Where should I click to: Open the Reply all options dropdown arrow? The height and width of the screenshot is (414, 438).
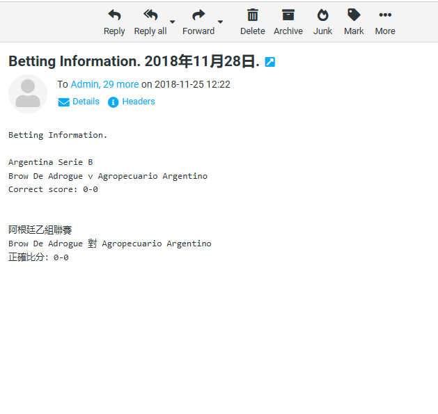click(173, 22)
